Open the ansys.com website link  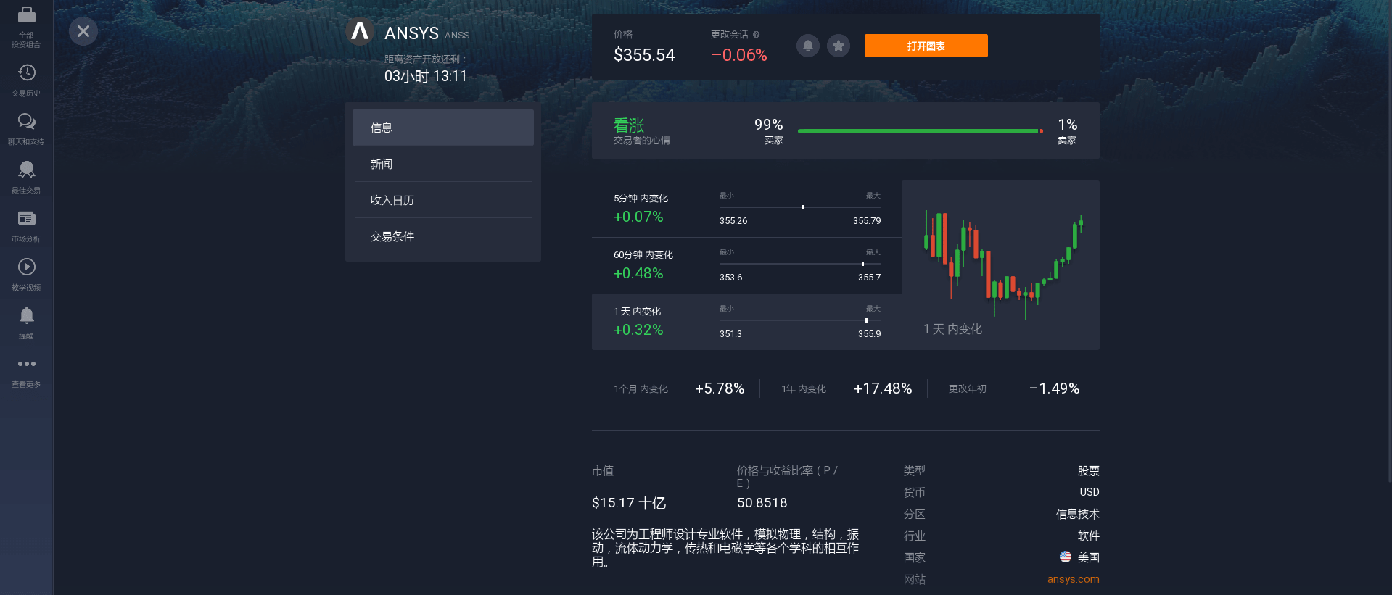(1073, 579)
